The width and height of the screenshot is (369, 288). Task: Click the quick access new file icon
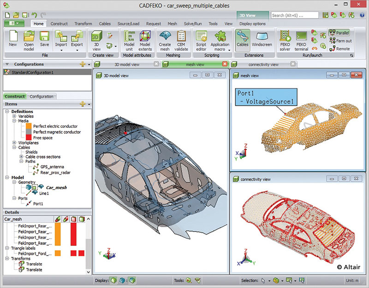7,15
